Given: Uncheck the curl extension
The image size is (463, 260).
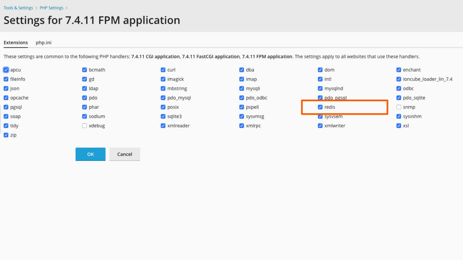Looking at the screenshot, I should [x=163, y=69].
